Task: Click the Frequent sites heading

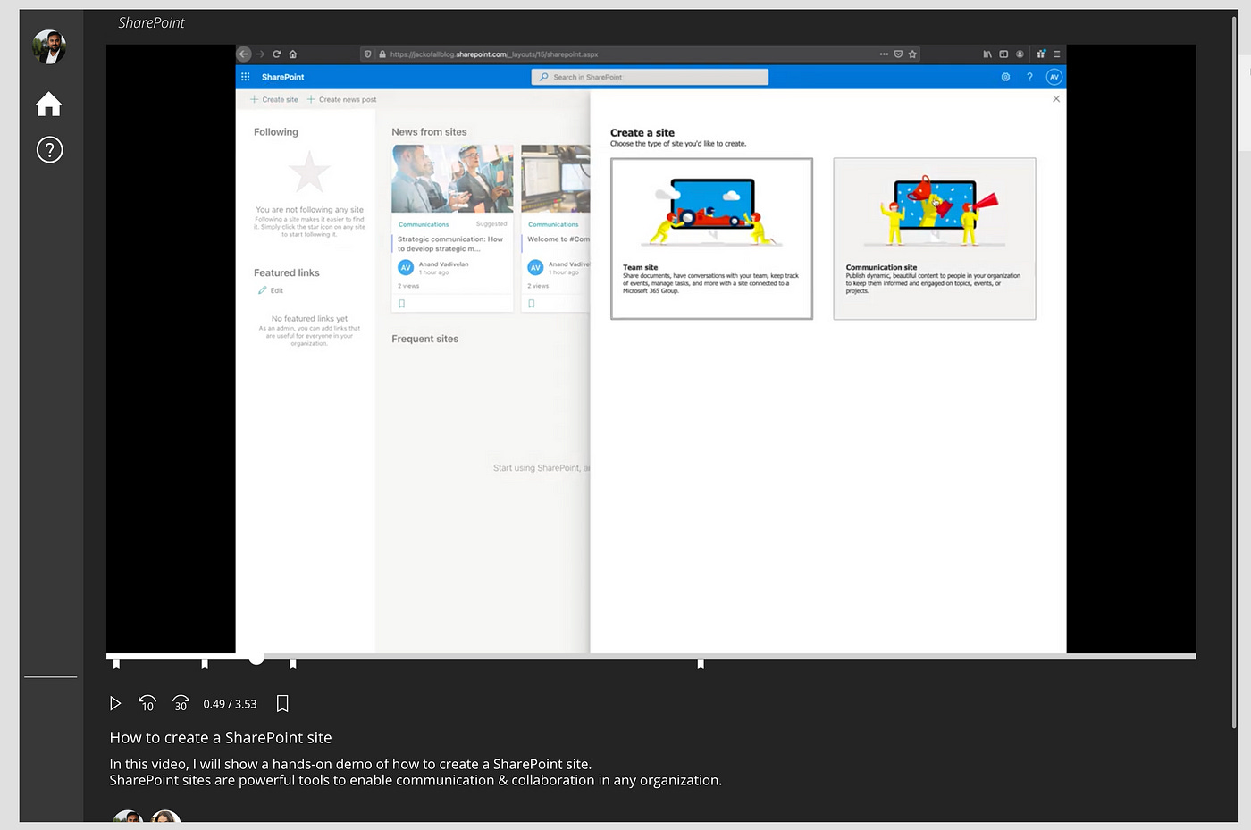Action: [x=424, y=339]
